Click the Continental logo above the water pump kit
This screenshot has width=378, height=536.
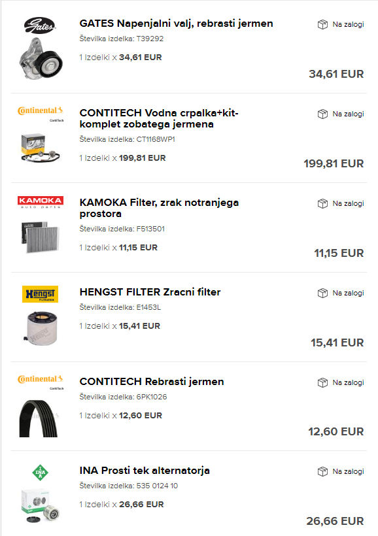41,114
